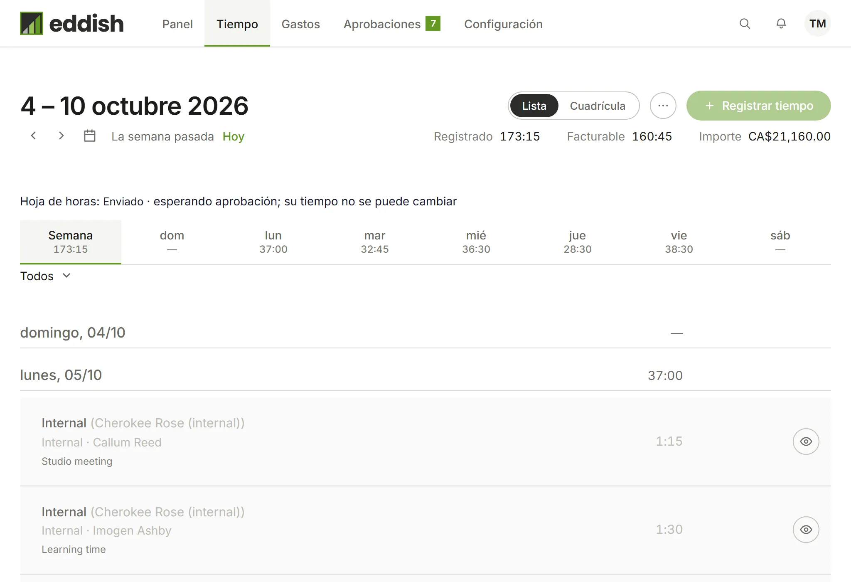Click the Hoja de horas status message
This screenshot has width=851, height=582.
239,201
